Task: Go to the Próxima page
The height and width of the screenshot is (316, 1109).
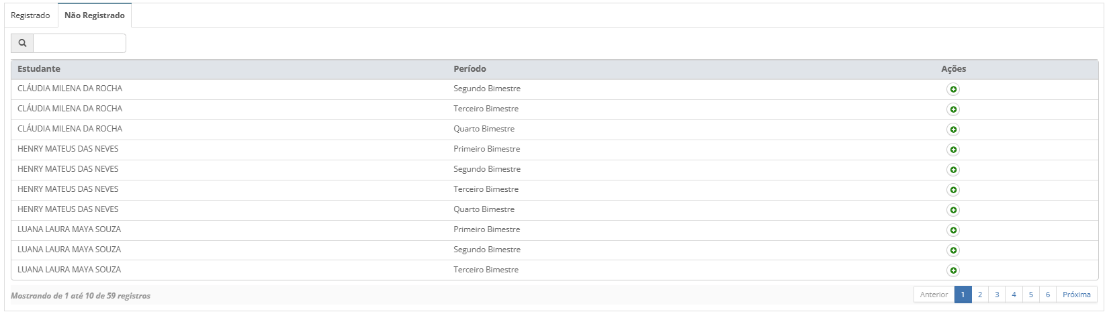Action: coord(1076,295)
